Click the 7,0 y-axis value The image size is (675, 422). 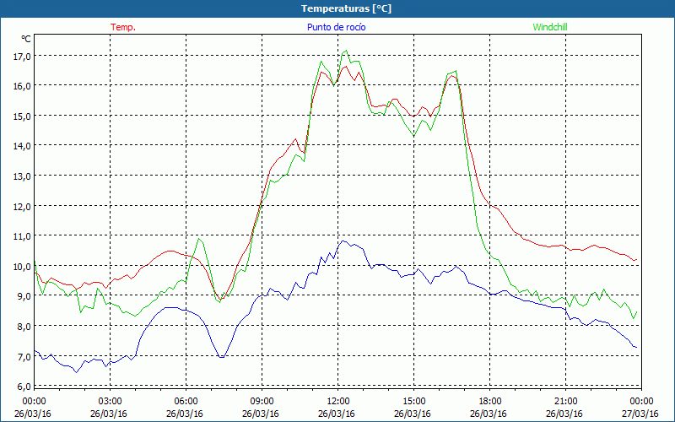[x=25, y=356]
